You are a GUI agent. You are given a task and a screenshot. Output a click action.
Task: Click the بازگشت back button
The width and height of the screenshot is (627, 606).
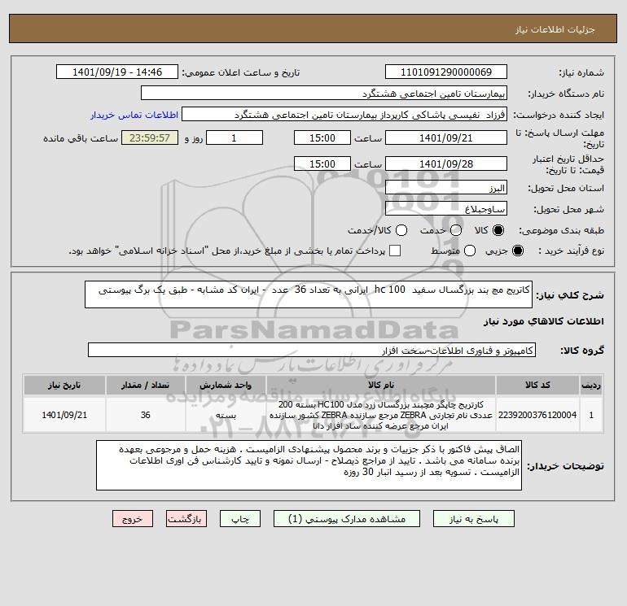(x=186, y=519)
